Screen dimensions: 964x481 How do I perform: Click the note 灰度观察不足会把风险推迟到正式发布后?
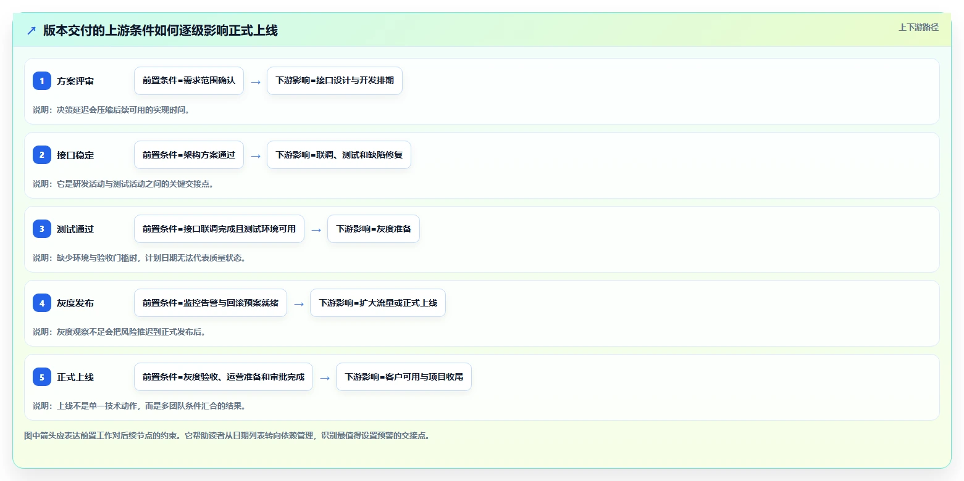(x=119, y=332)
